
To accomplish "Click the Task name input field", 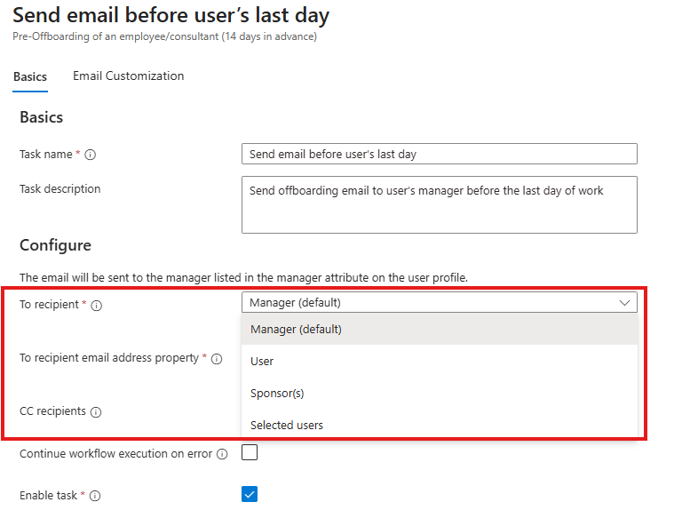I will pyautogui.click(x=440, y=154).
